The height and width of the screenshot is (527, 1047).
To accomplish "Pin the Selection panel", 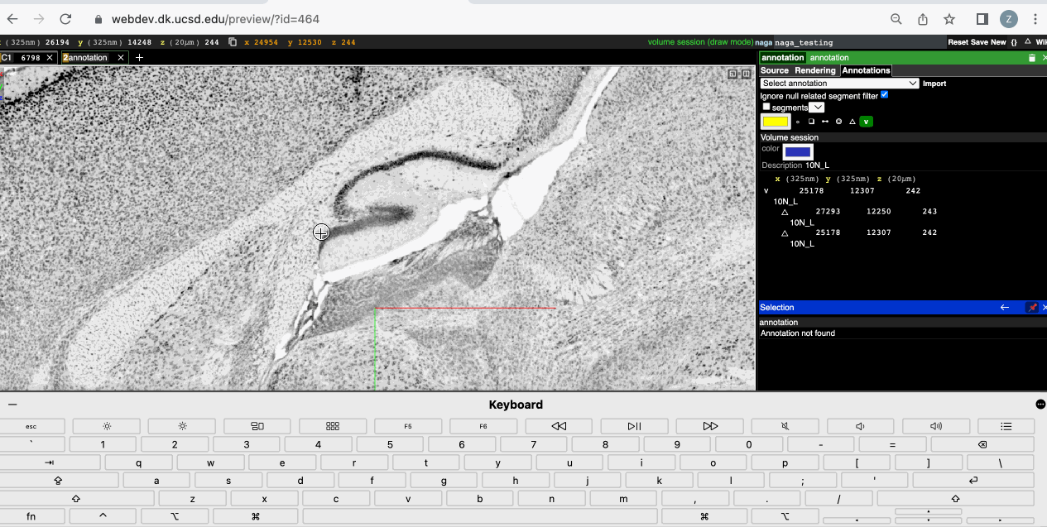I will pyautogui.click(x=1032, y=308).
